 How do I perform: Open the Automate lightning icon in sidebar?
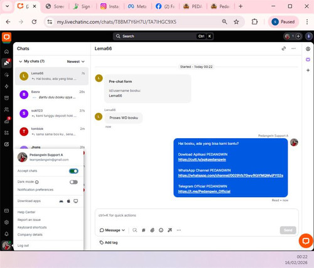[6, 86]
